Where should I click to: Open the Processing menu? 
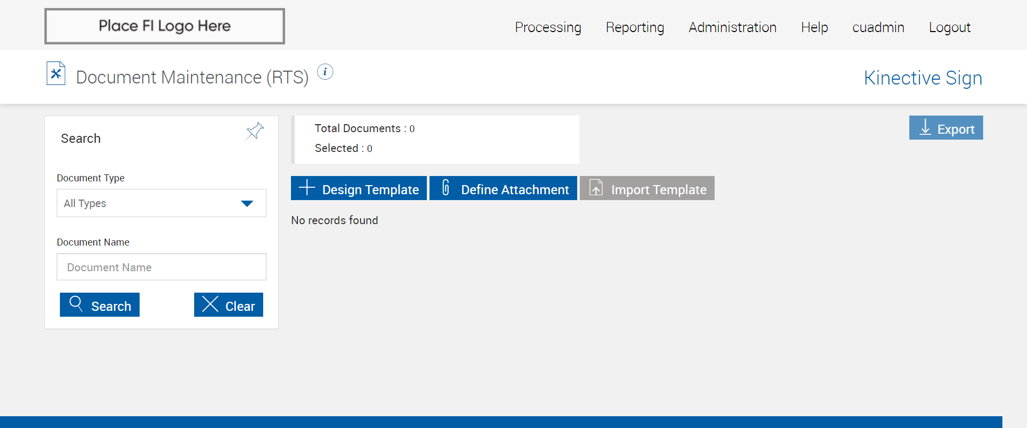[548, 27]
